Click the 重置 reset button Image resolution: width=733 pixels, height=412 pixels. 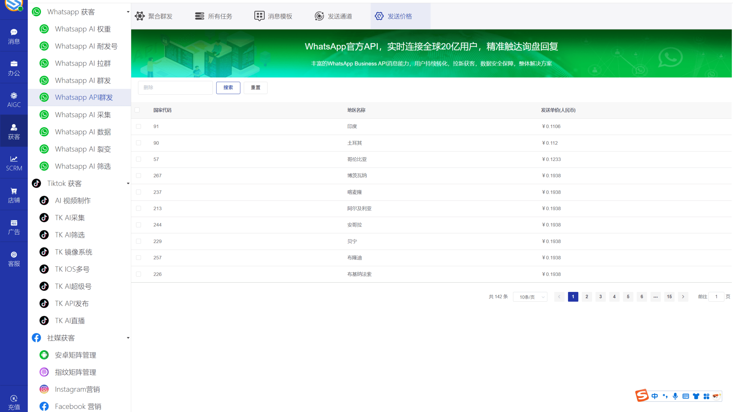255,88
